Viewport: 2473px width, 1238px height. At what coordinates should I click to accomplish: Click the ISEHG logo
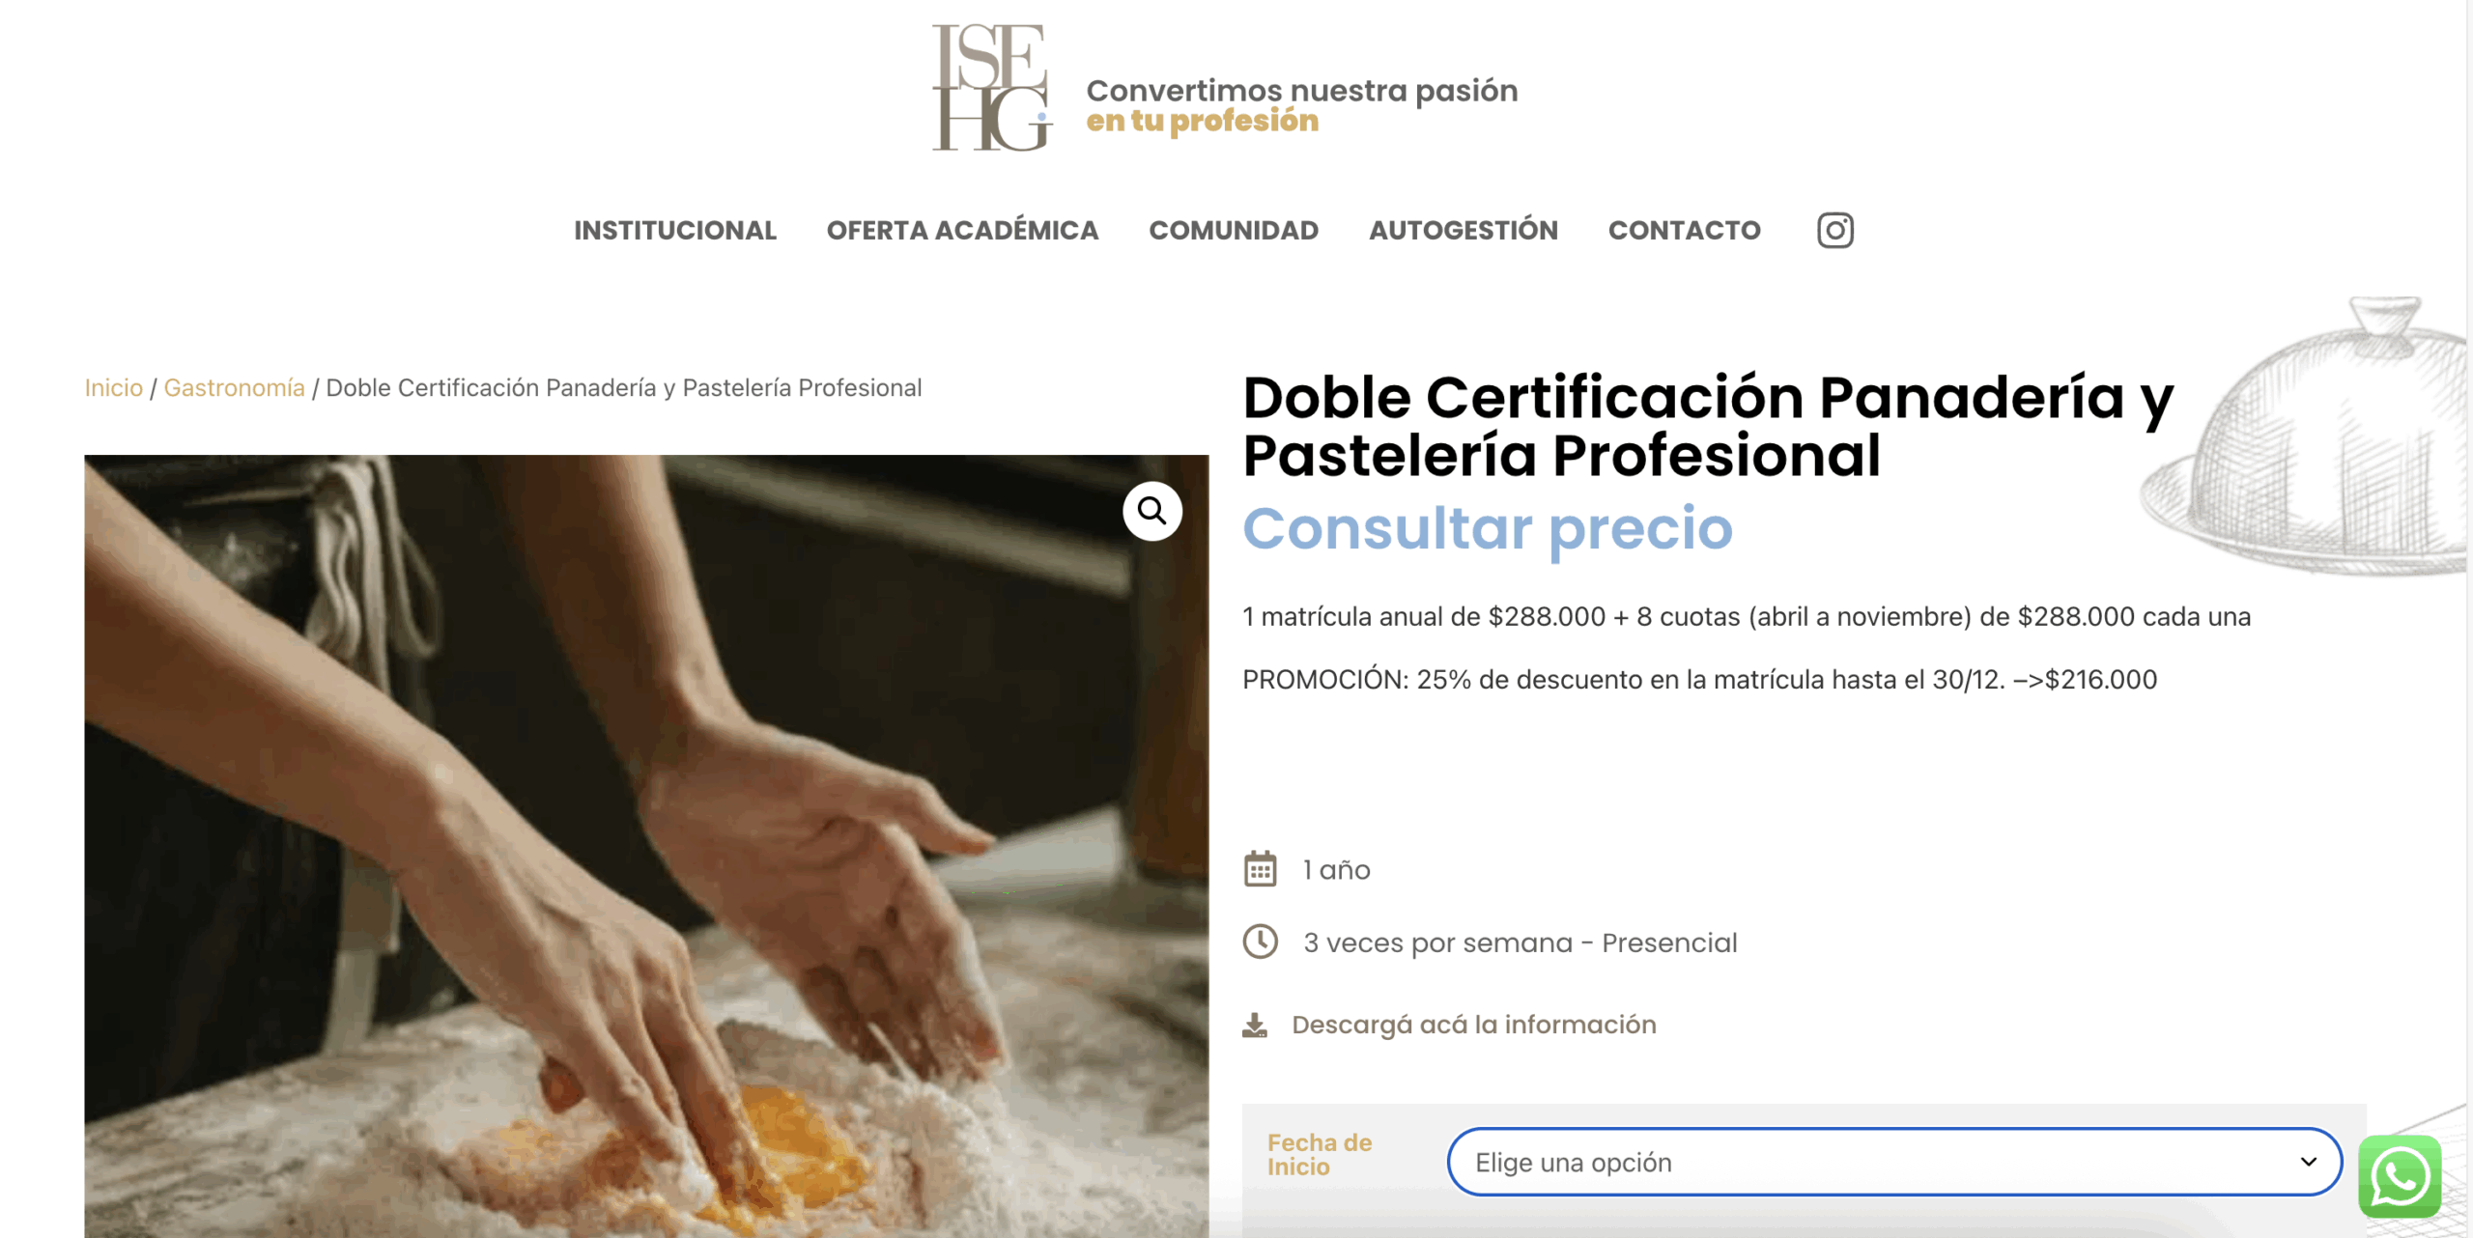point(992,87)
